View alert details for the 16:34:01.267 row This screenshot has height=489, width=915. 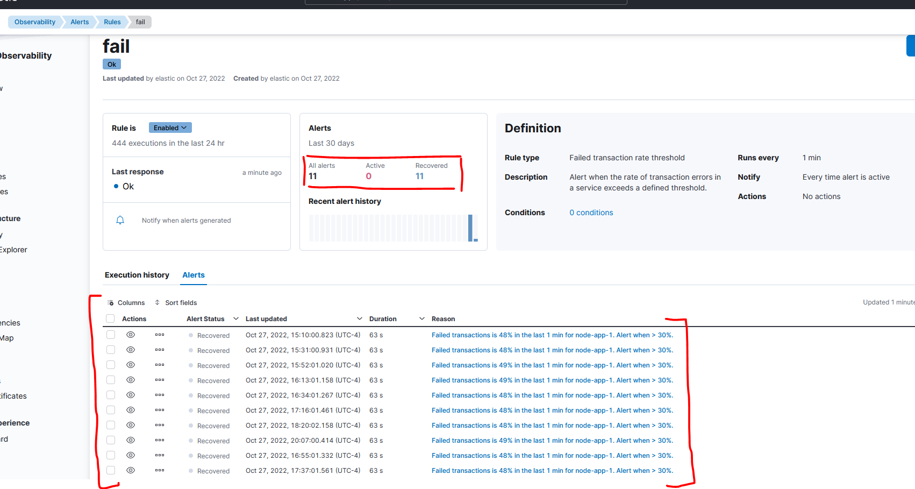tap(131, 395)
